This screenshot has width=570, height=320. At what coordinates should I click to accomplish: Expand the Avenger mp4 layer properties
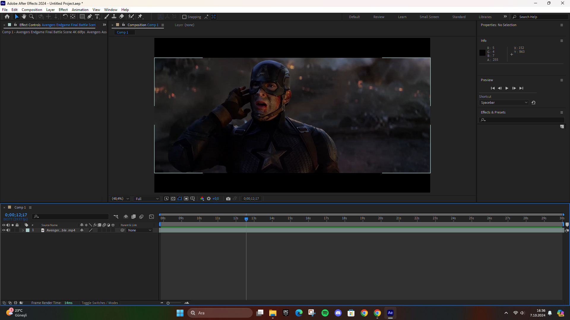(23, 230)
